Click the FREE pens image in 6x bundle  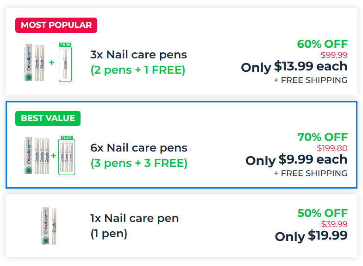[67, 156]
